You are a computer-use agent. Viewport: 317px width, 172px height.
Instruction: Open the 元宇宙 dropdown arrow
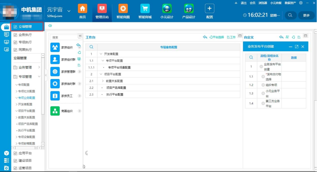tap(69, 11)
